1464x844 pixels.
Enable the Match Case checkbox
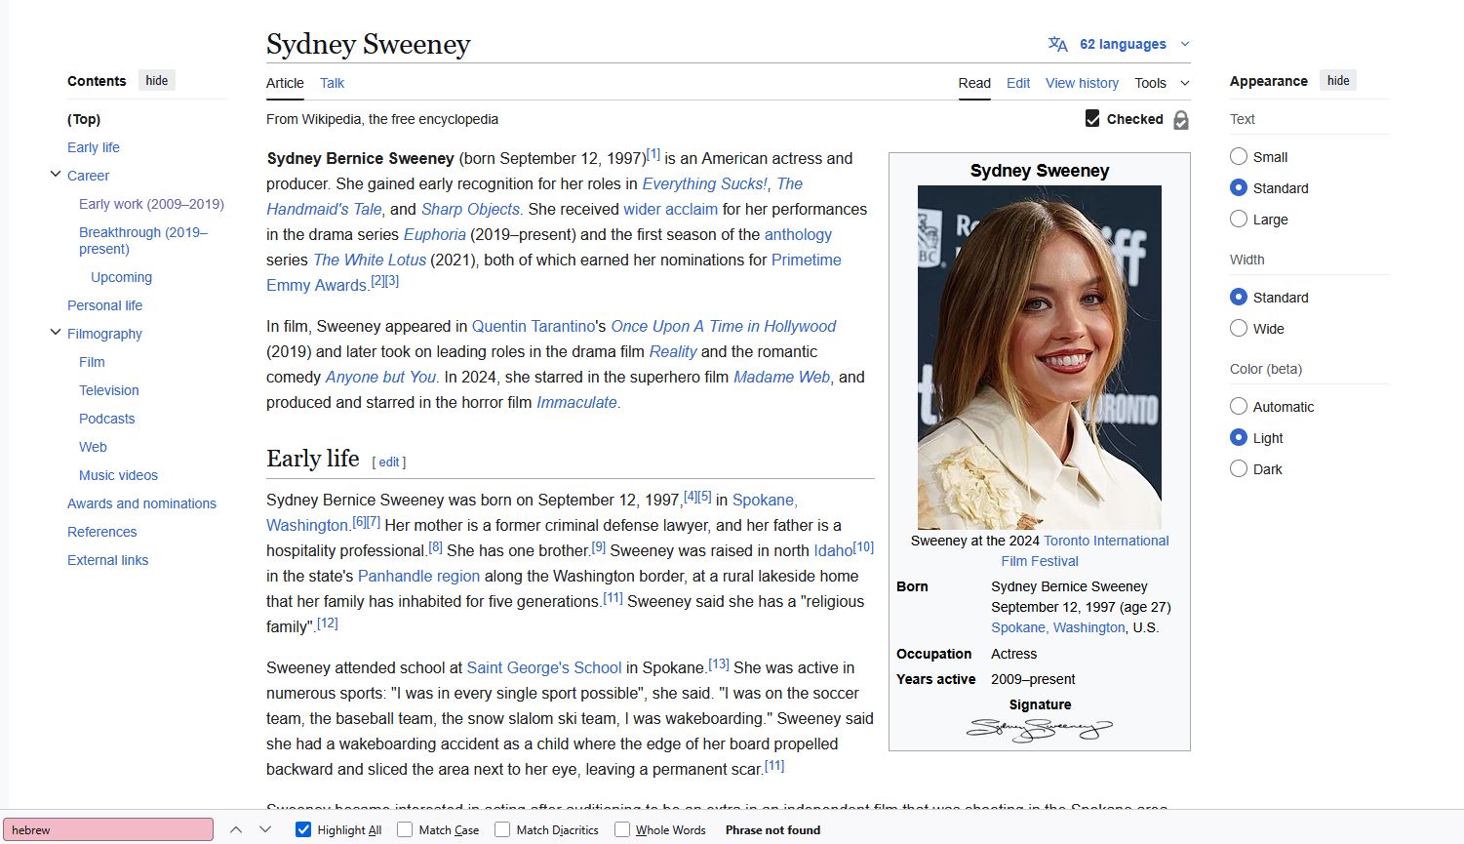click(404, 829)
